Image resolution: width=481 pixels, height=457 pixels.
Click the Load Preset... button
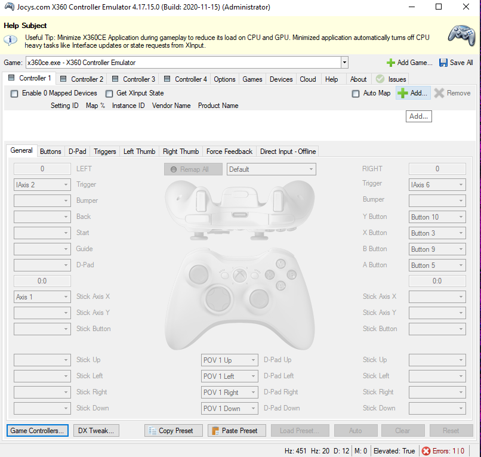point(300,431)
